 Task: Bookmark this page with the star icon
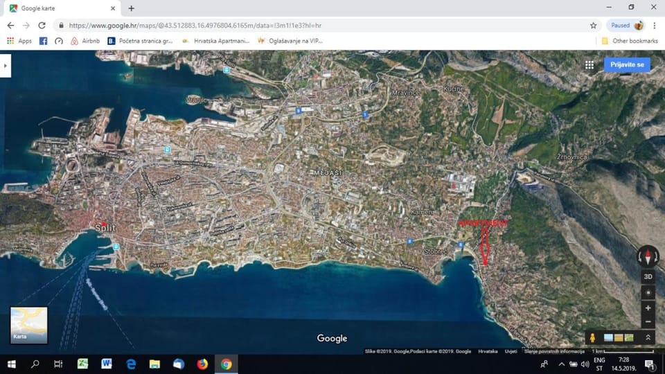[593, 25]
